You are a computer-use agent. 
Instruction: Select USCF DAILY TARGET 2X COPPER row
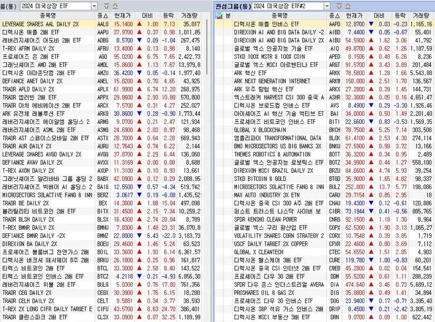[x=325, y=244]
